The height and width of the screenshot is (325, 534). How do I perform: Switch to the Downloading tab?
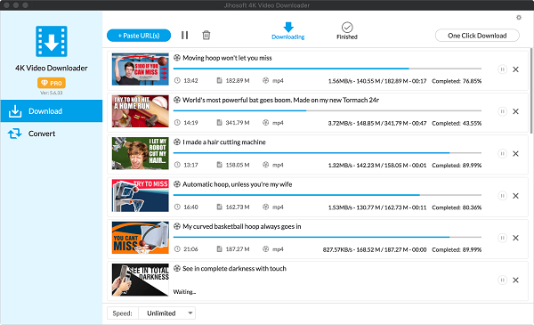tap(288, 30)
